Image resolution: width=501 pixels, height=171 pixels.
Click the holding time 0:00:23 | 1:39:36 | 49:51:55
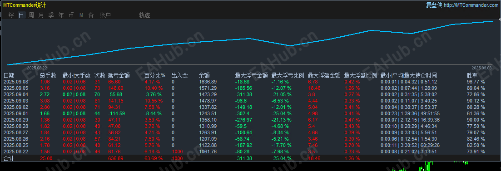[x=410, y=113]
